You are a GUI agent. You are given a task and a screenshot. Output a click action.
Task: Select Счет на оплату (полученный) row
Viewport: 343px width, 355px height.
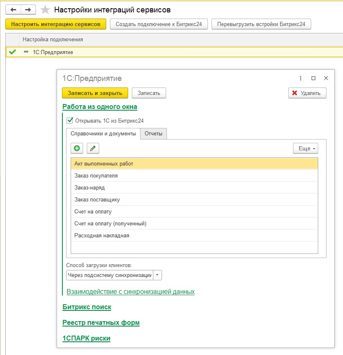pos(194,224)
